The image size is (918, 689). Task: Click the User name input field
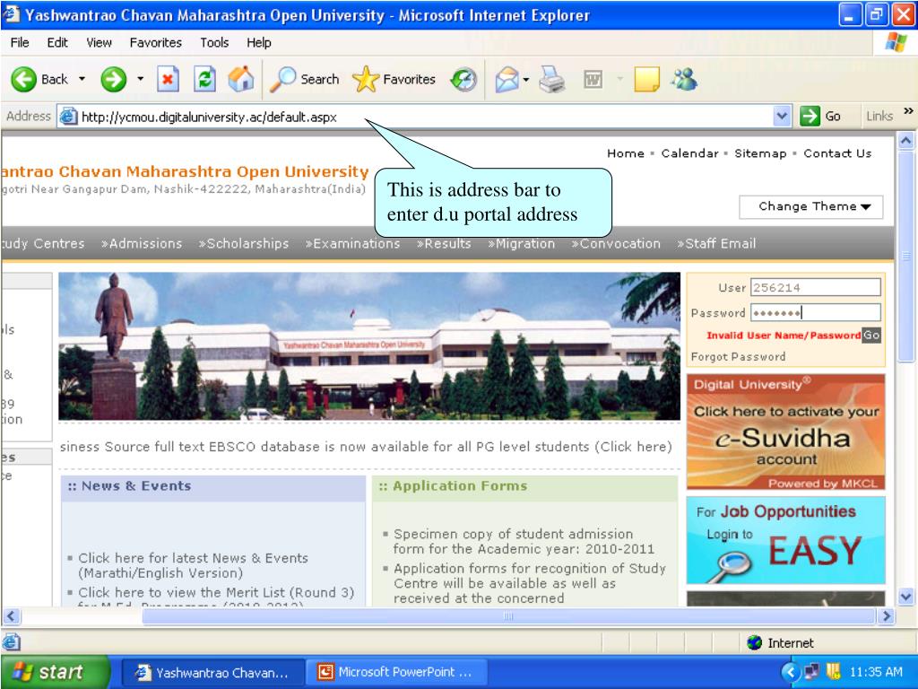(x=816, y=288)
